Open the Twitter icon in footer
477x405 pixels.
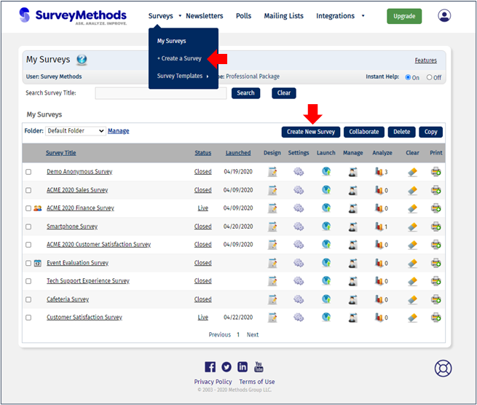click(226, 367)
